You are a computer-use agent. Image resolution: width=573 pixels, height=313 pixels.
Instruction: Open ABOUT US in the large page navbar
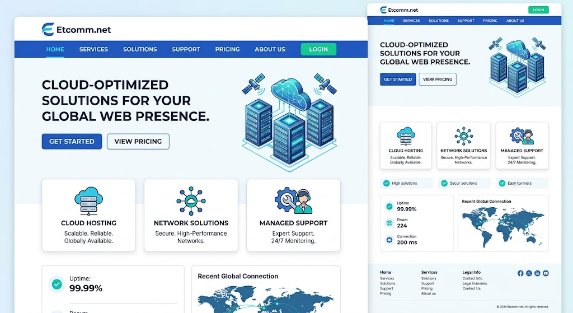[x=270, y=49]
